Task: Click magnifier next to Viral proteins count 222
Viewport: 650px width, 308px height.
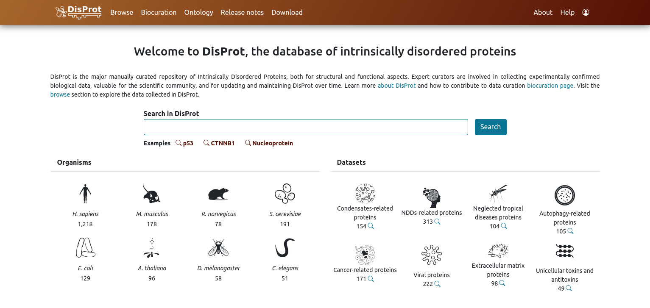Action: (x=438, y=283)
